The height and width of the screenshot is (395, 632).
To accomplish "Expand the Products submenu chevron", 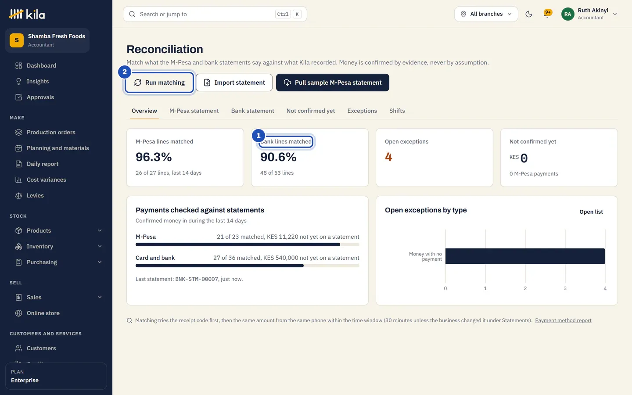I will pos(100,230).
